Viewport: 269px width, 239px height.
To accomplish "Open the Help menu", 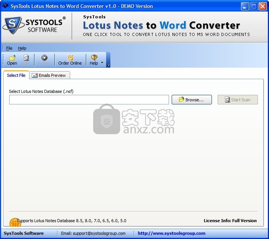I will (22, 48).
